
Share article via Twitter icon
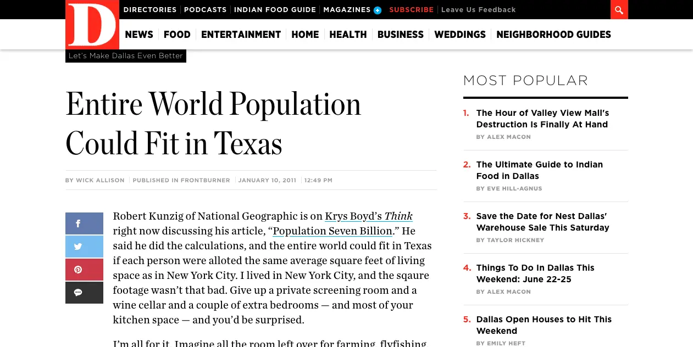click(84, 247)
